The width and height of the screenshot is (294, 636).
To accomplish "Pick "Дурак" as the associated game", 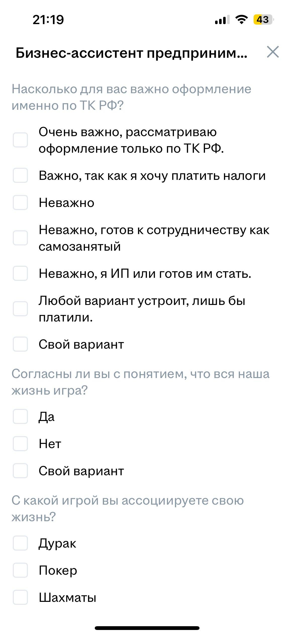I will point(20,543).
